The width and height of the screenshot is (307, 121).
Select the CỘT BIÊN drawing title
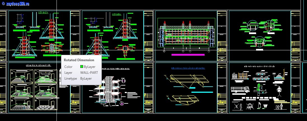pyautogui.click(x=116, y=14)
